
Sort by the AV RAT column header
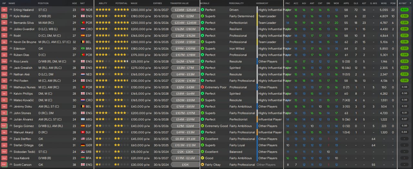coord(402,3)
